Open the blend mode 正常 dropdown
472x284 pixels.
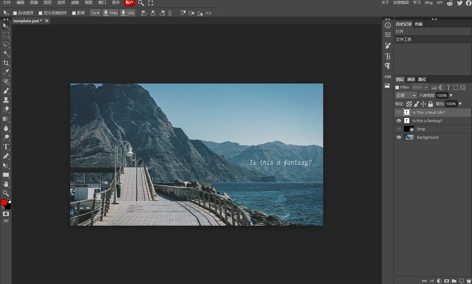[406, 95]
